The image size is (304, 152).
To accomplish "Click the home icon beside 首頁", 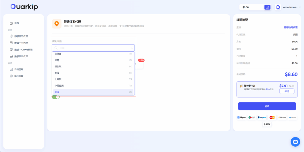I will [x=11, y=23].
